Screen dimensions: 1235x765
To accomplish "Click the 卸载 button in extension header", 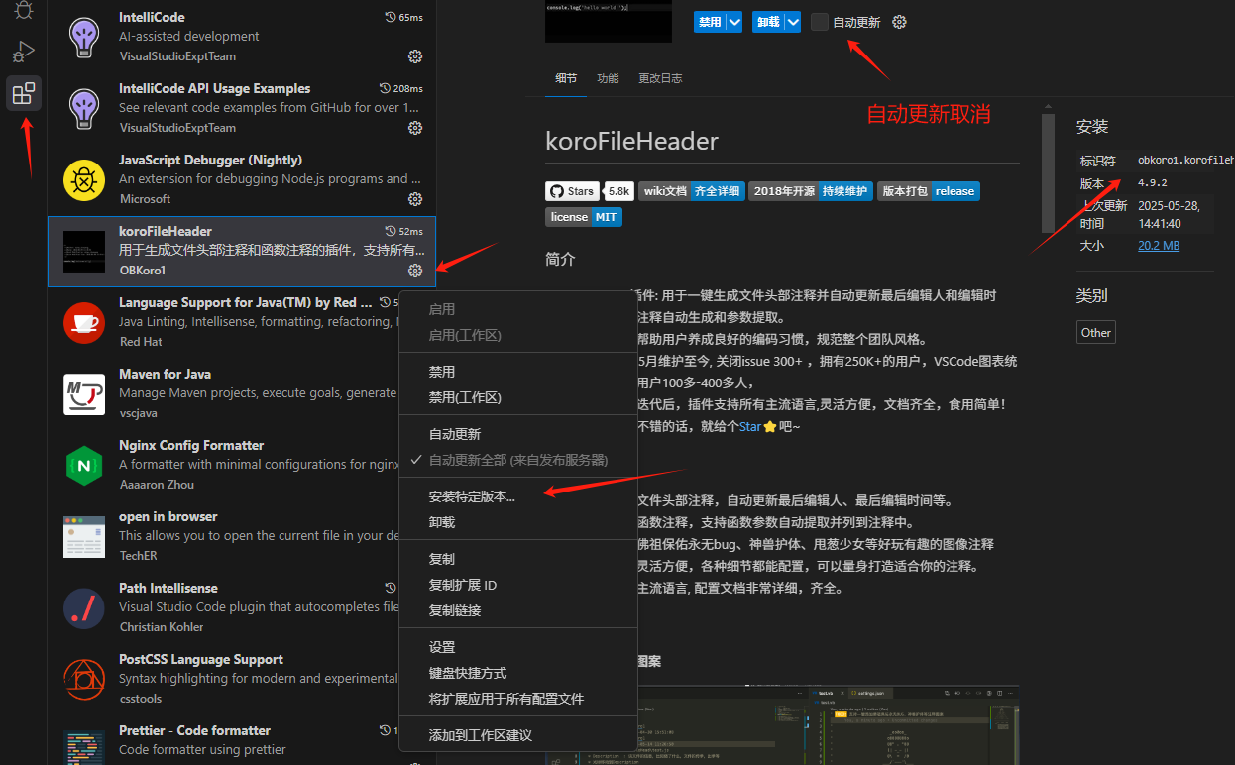I will tap(768, 22).
